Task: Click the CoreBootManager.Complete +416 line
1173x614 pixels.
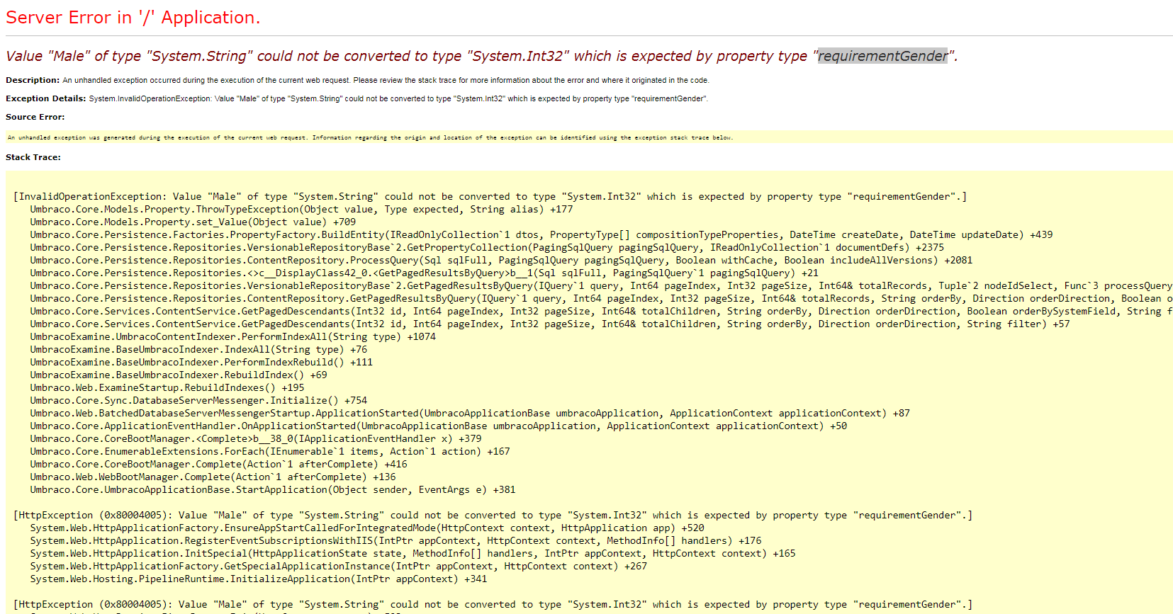Action: pyautogui.click(x=218, y=465)
